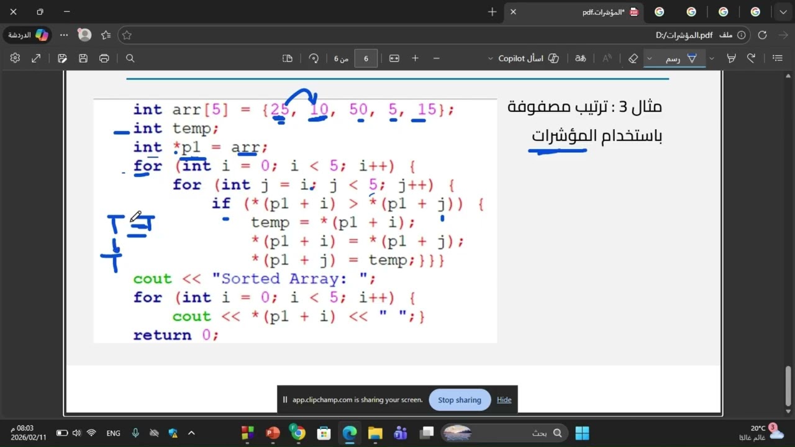Click the Translate icon in the PDF toolbar
Image resolution: width=795 pixels, height=447 pixels.
point(581,58)
